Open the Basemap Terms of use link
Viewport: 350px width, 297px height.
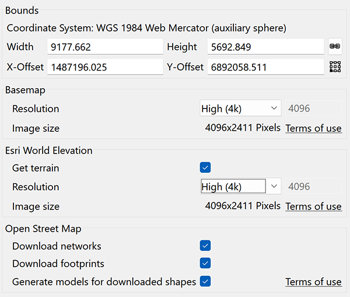[x=313, y=128]
